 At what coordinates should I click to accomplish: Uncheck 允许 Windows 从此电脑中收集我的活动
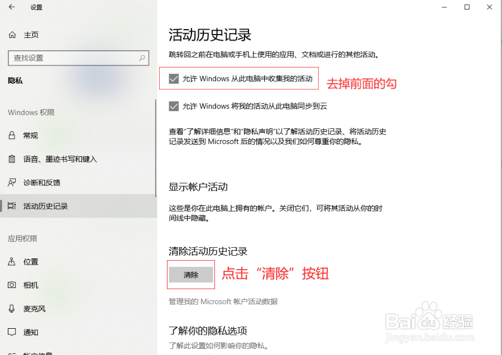pos(174,79)
